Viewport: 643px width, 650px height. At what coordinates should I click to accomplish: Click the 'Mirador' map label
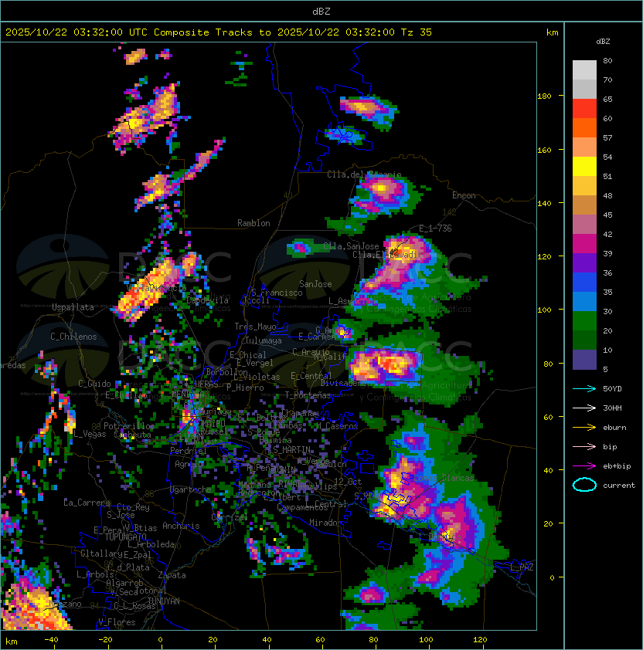tap(325, 523)
